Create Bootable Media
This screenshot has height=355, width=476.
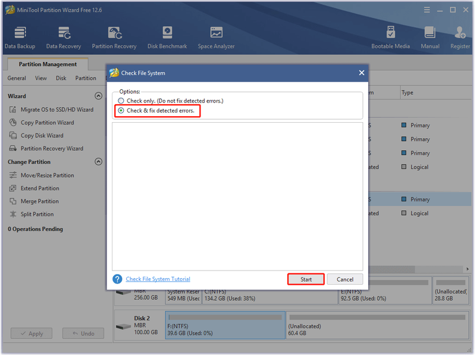390,38
